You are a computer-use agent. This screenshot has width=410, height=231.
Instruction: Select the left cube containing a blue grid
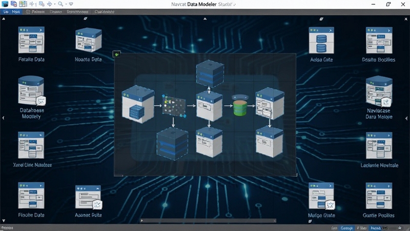click(138, 104)
